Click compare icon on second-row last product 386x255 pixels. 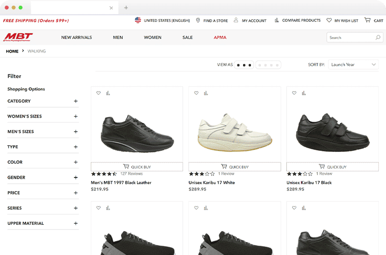[304, 208]
